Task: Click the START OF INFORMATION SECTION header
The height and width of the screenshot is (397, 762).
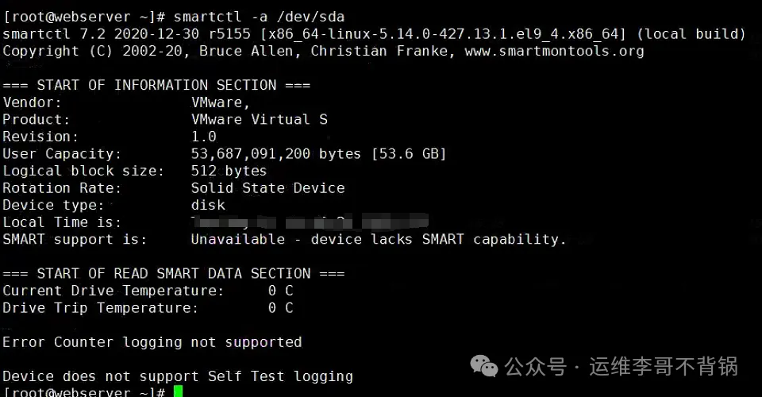Action: click(x=156, y=85)
